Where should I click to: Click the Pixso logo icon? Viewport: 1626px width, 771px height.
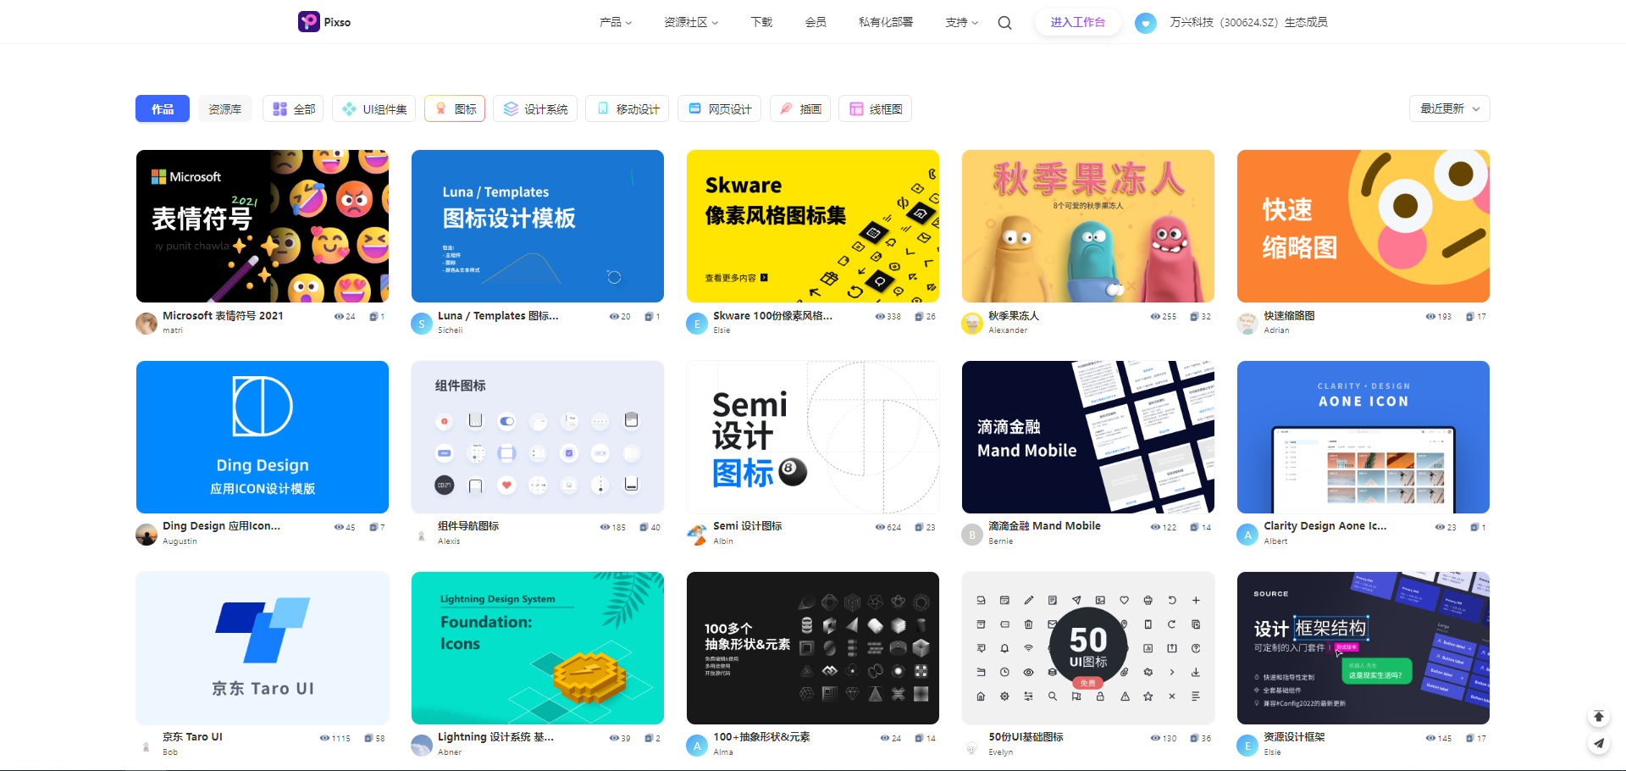click(x=308, y=22)
